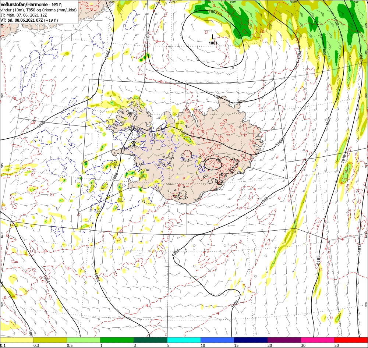
Task: Click the 'IT: Mán. 07. 06. 2021 12Z' line
Action: pos(24,15)
